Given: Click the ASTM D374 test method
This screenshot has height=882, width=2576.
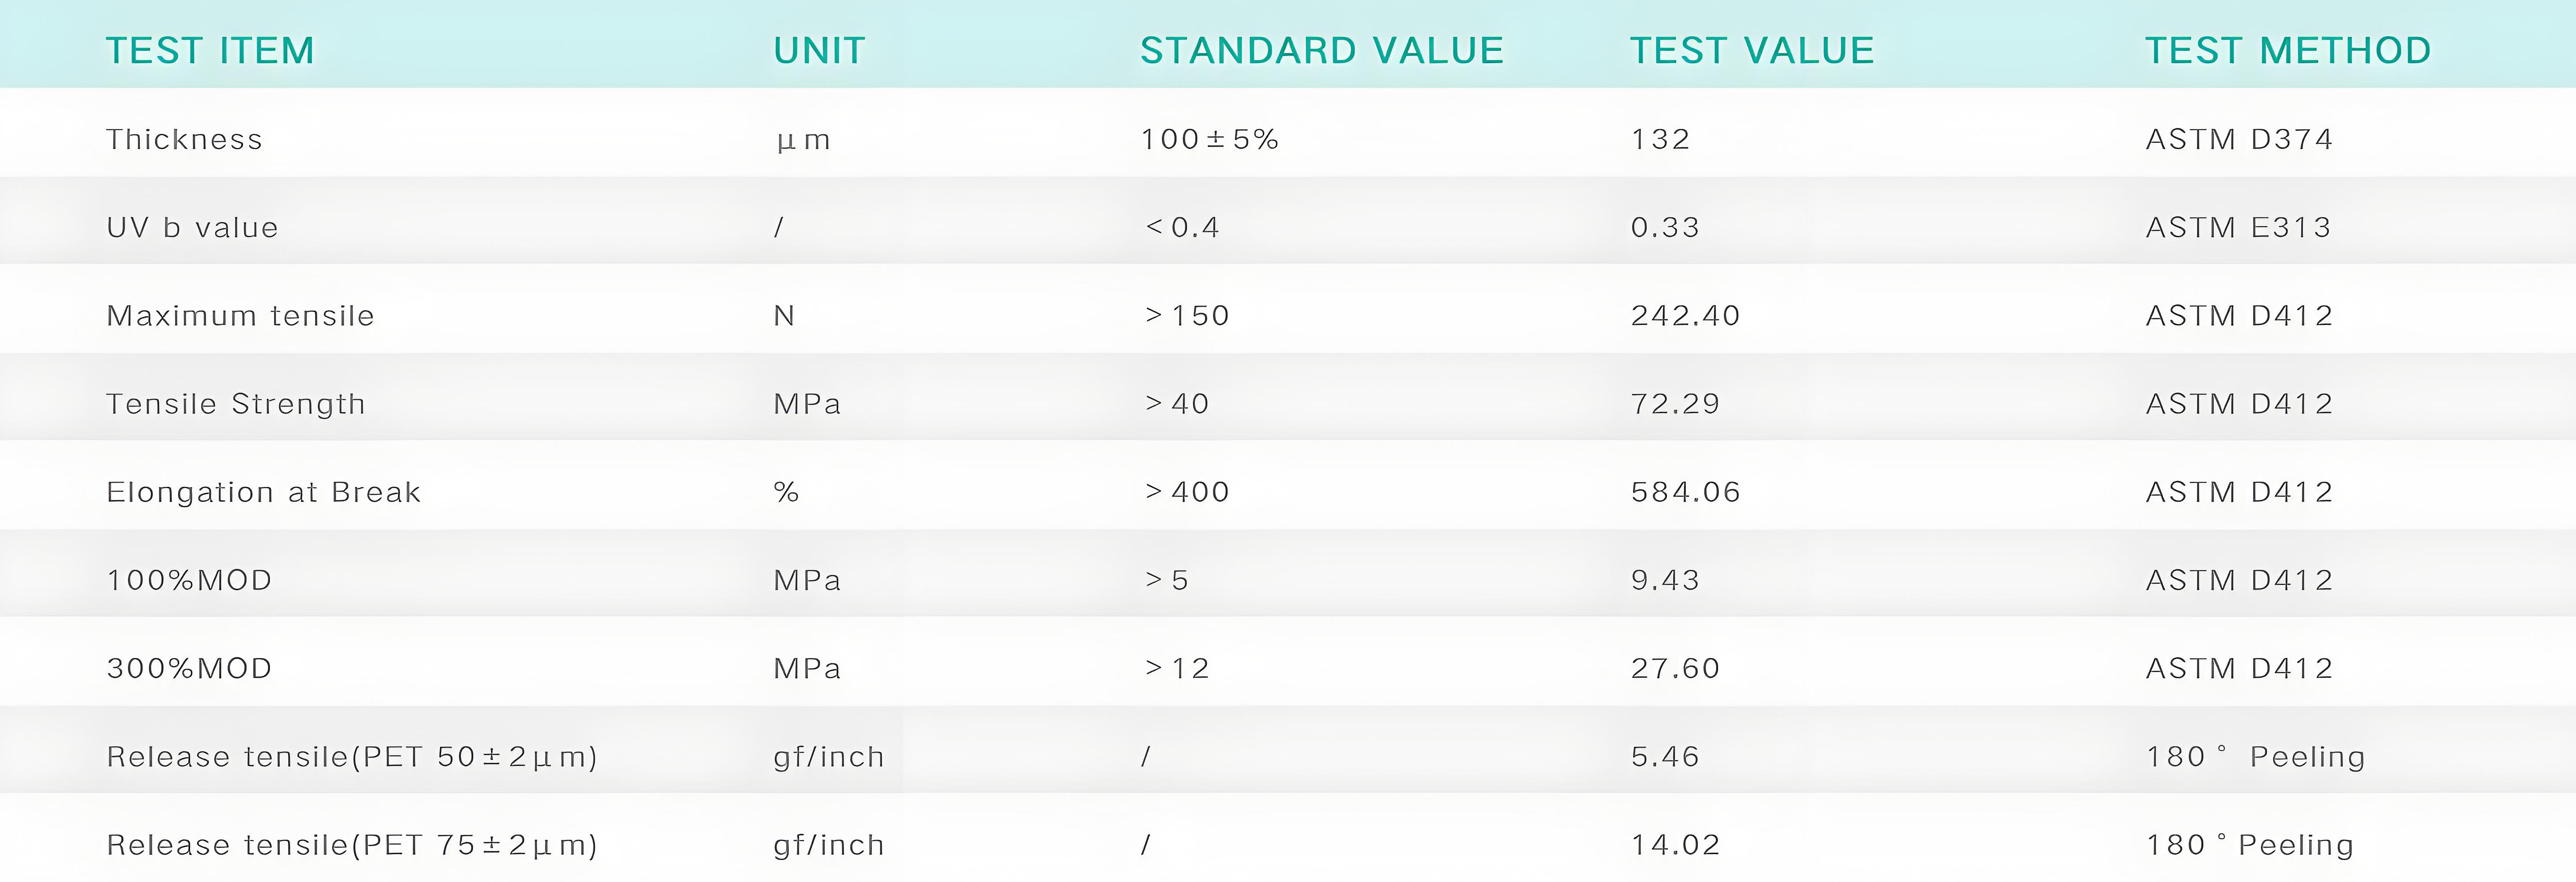Looking at the screenshot, I should (2239, 139).
